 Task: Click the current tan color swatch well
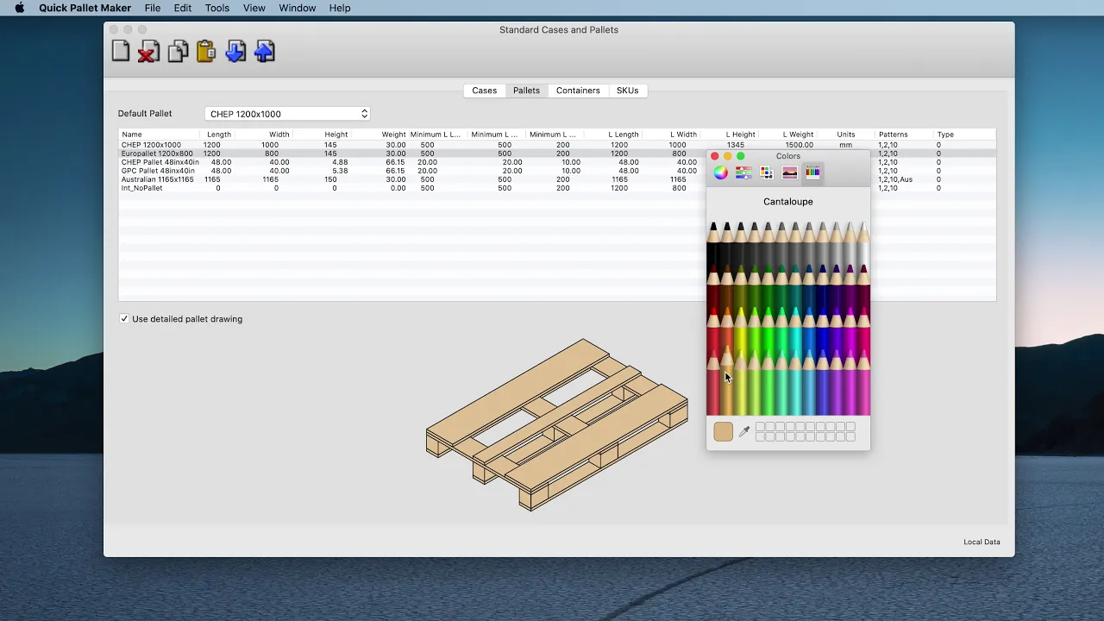[x=723, y=431]
